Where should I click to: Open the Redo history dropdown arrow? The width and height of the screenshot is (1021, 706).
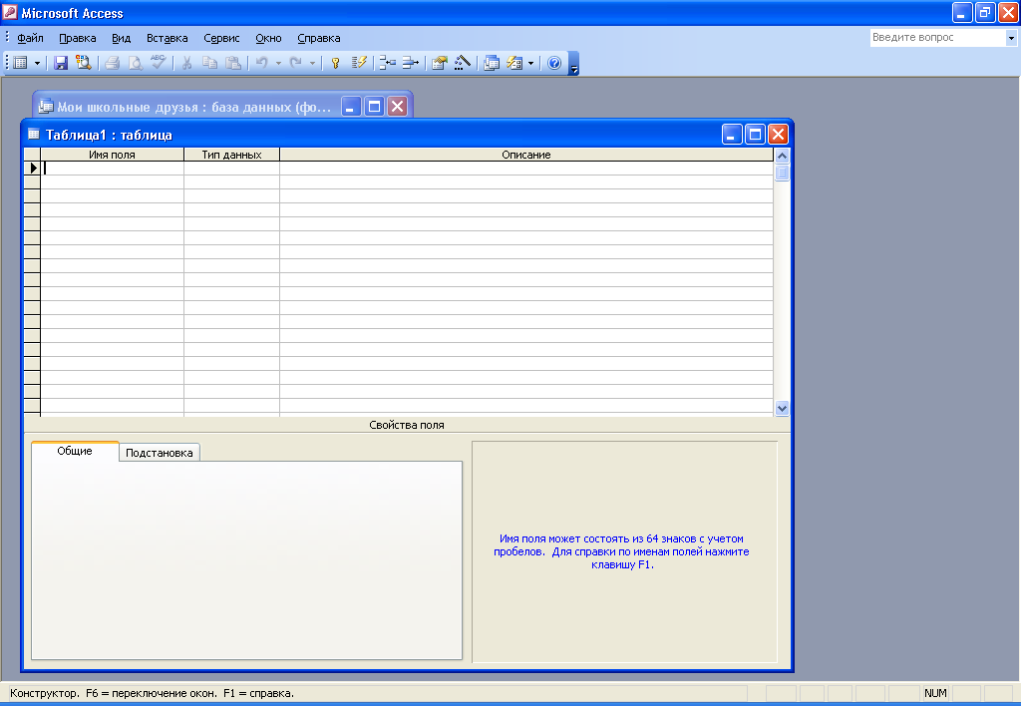tap(312, 63)
